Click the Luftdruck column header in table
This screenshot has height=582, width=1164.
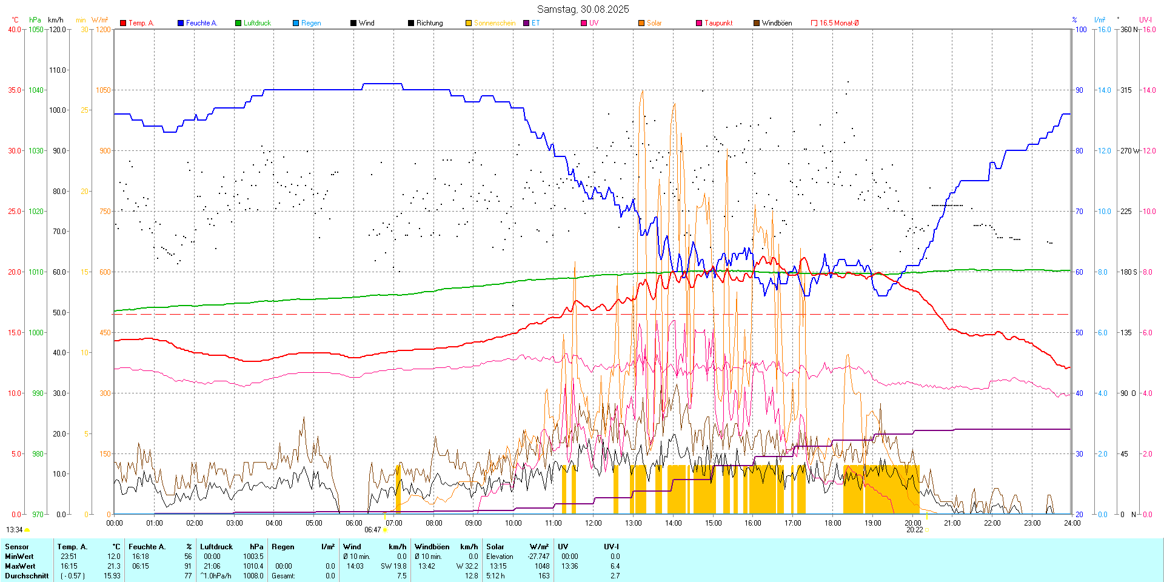tap(216, 547)
